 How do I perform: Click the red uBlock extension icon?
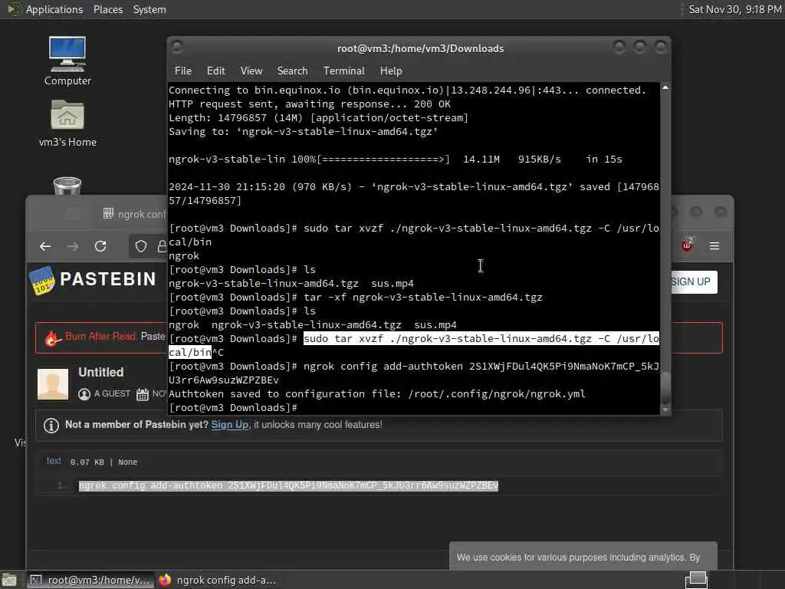click(x=686, y=245)
